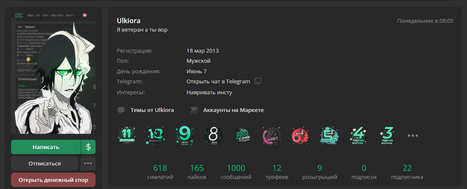
Task: Click the birthday value Июнь 7
Action: [x=197, y=72]
